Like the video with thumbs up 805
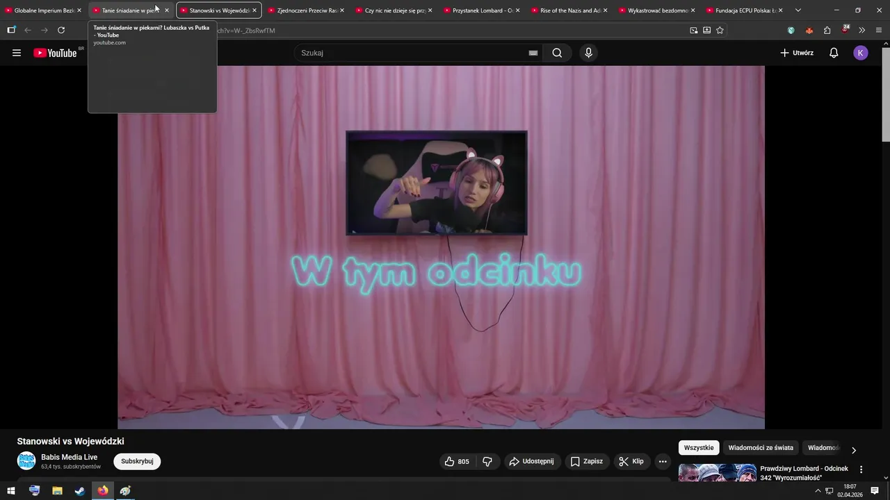This screenshot has width=890, height=500. point(456,461)
